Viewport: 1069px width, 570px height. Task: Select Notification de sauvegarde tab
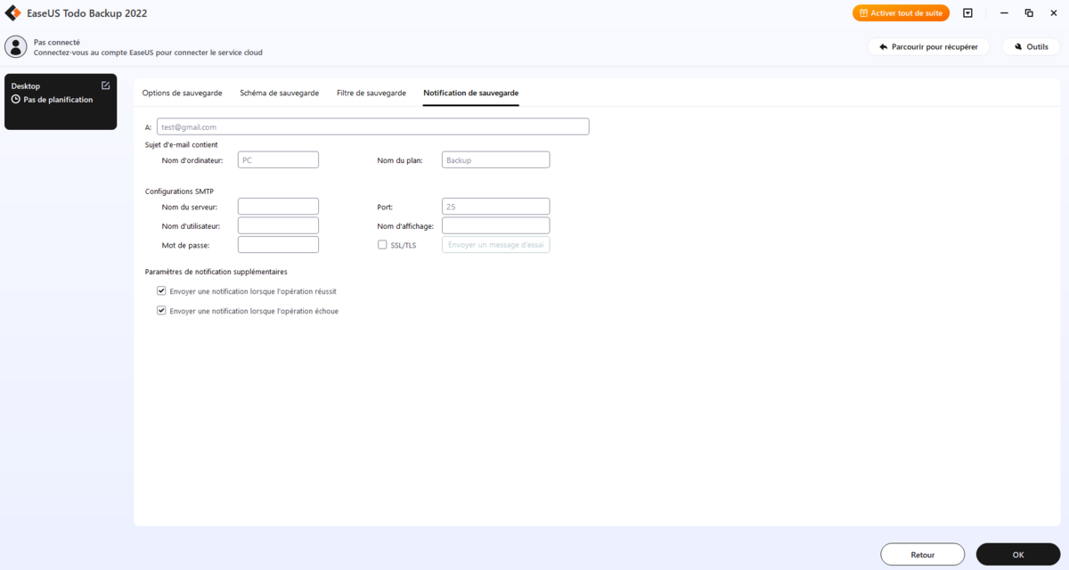tap(471, 93)
